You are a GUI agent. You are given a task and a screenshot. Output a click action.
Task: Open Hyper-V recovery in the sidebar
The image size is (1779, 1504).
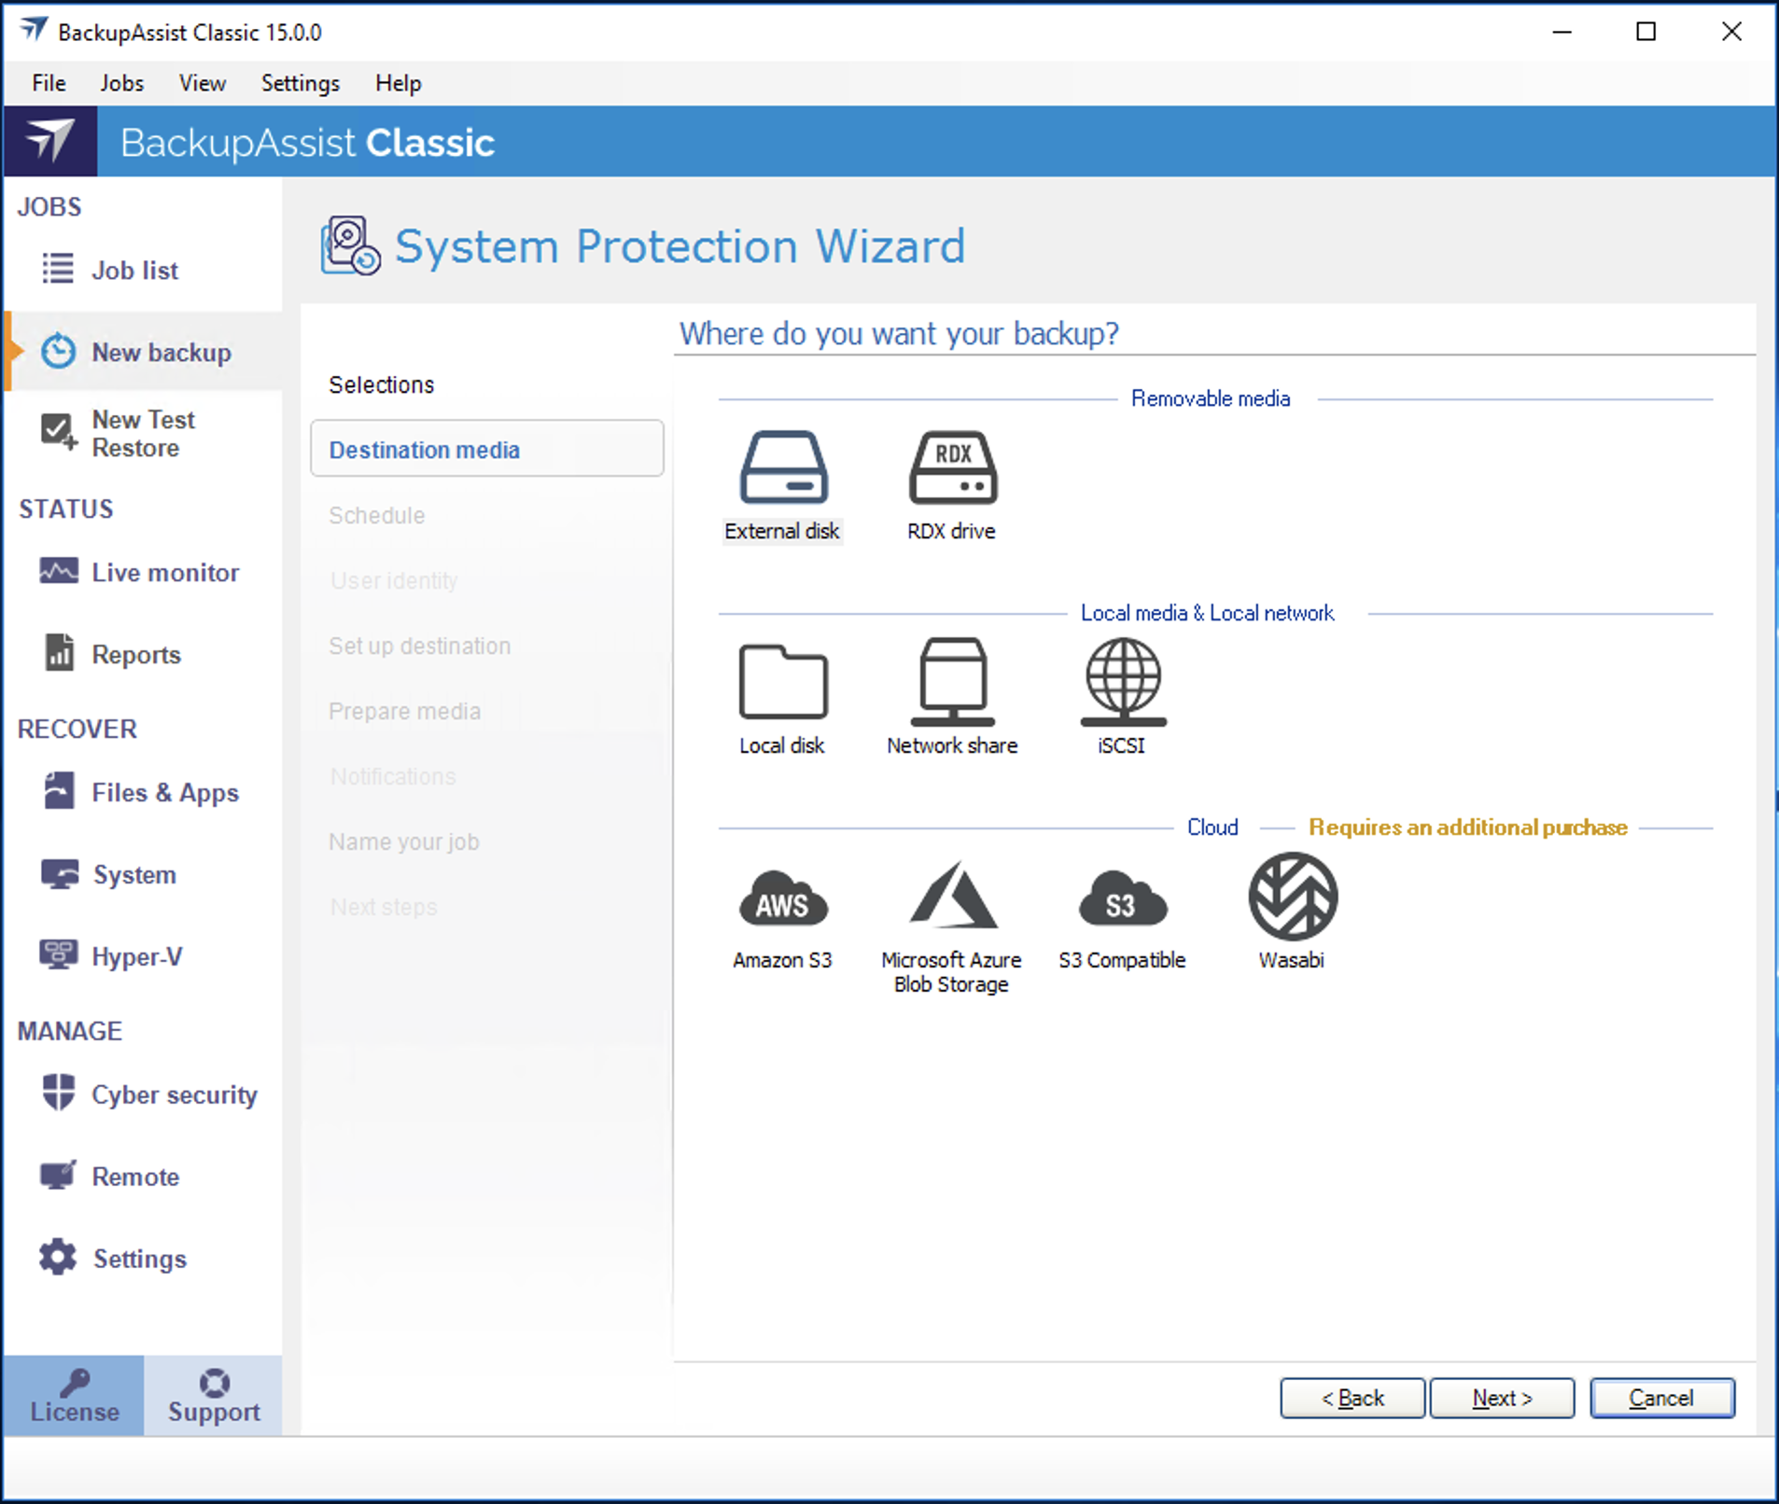click(136, 957)
